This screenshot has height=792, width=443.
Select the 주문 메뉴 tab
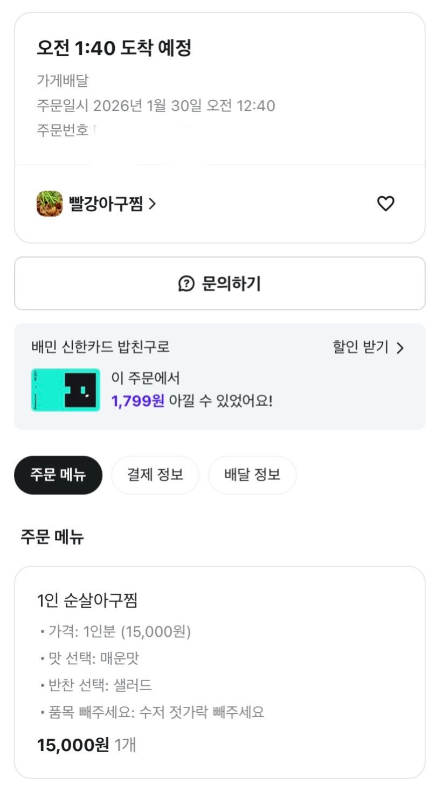coord(58,475)
